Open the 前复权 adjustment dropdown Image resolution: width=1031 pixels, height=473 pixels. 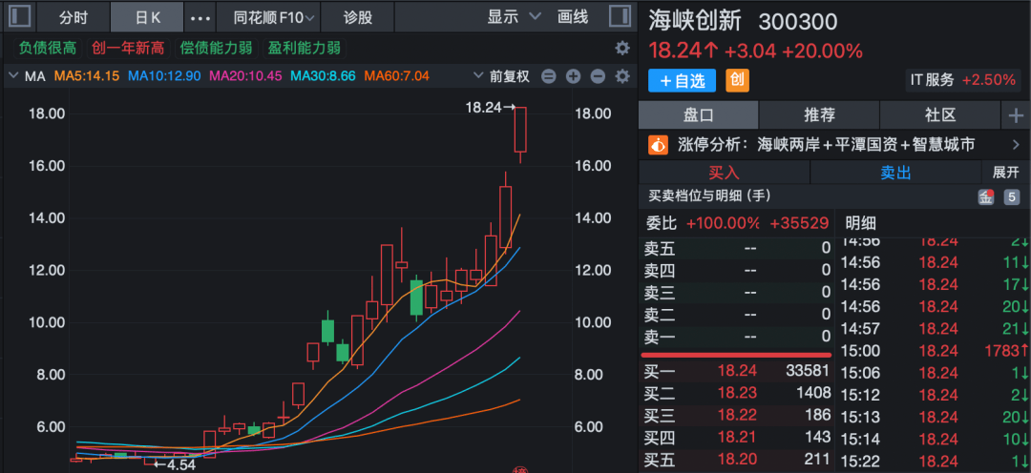pyautogui.click(x=502, y=76)
